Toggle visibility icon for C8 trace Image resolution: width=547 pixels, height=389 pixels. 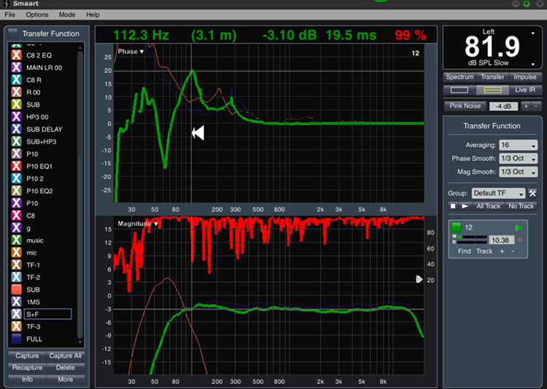(16, 216)
